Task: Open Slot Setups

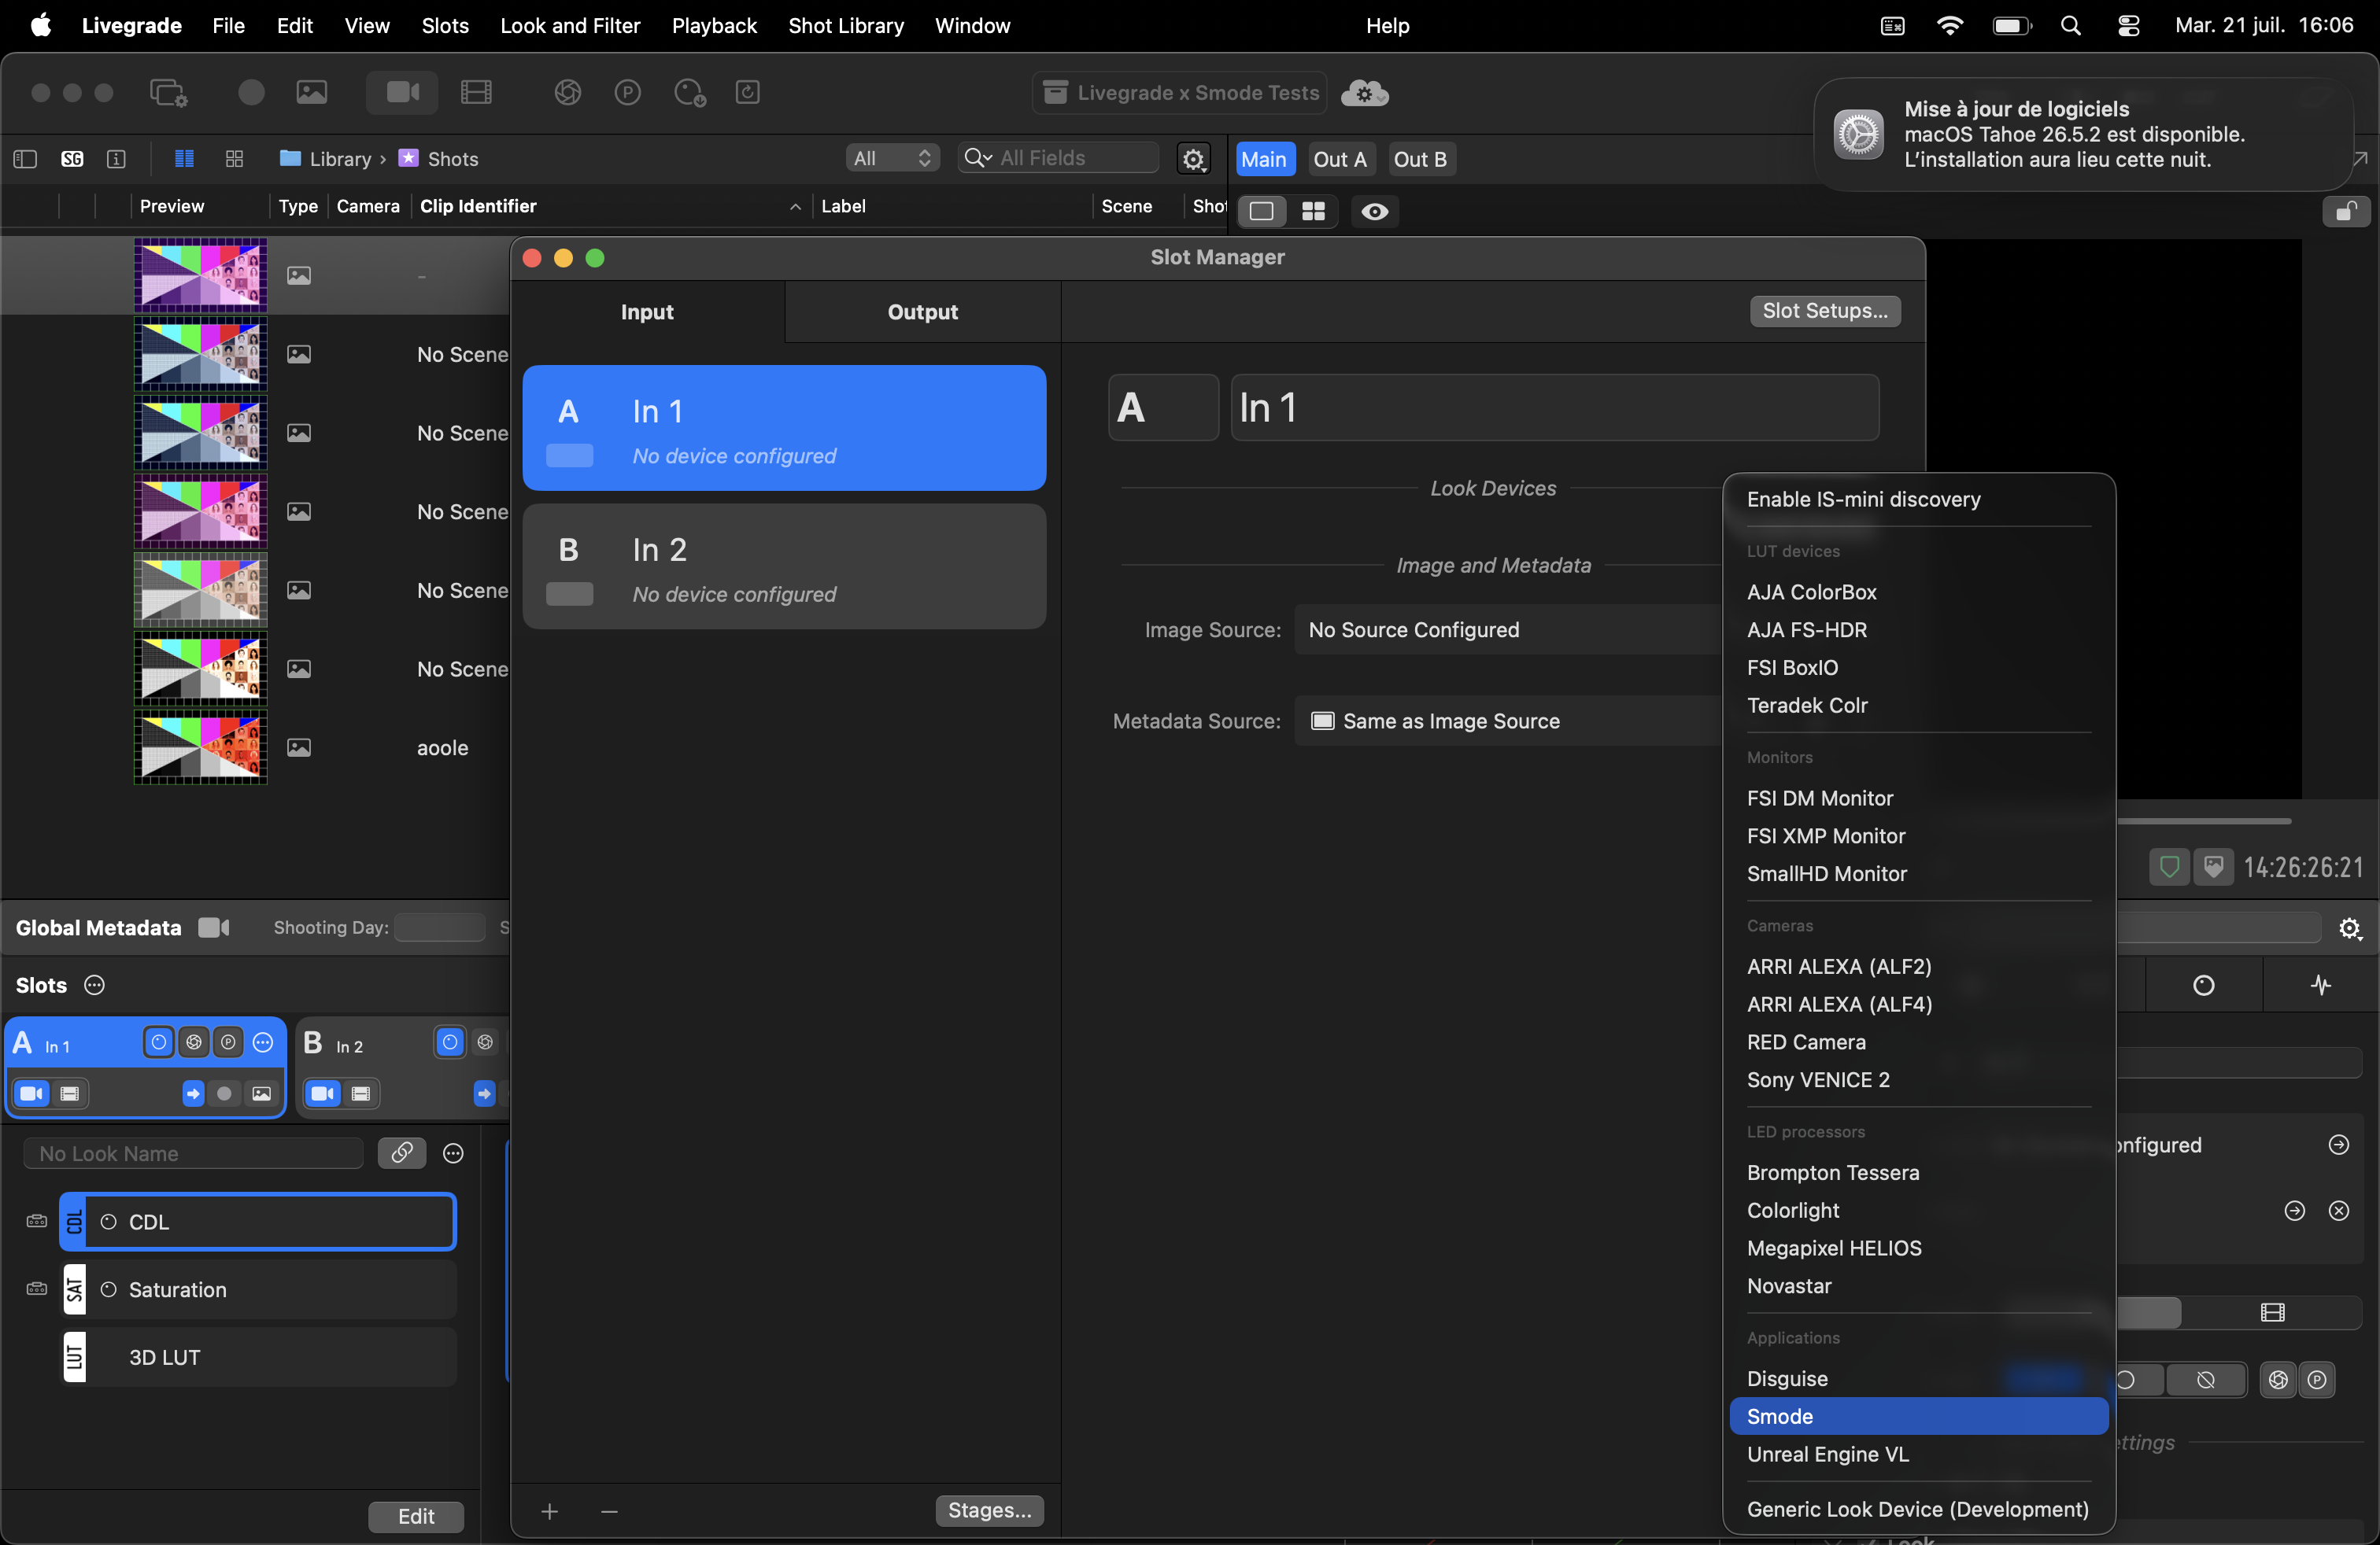Action: point(1825,311)
